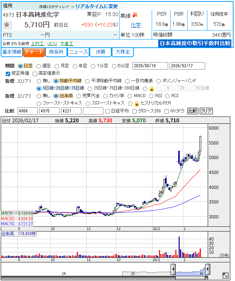235x281 pixels.
Task: Open 決算 tab
Action: [x=100, y=52]
